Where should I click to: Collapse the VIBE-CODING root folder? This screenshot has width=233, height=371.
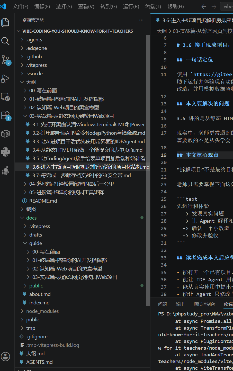coord(19,31)
